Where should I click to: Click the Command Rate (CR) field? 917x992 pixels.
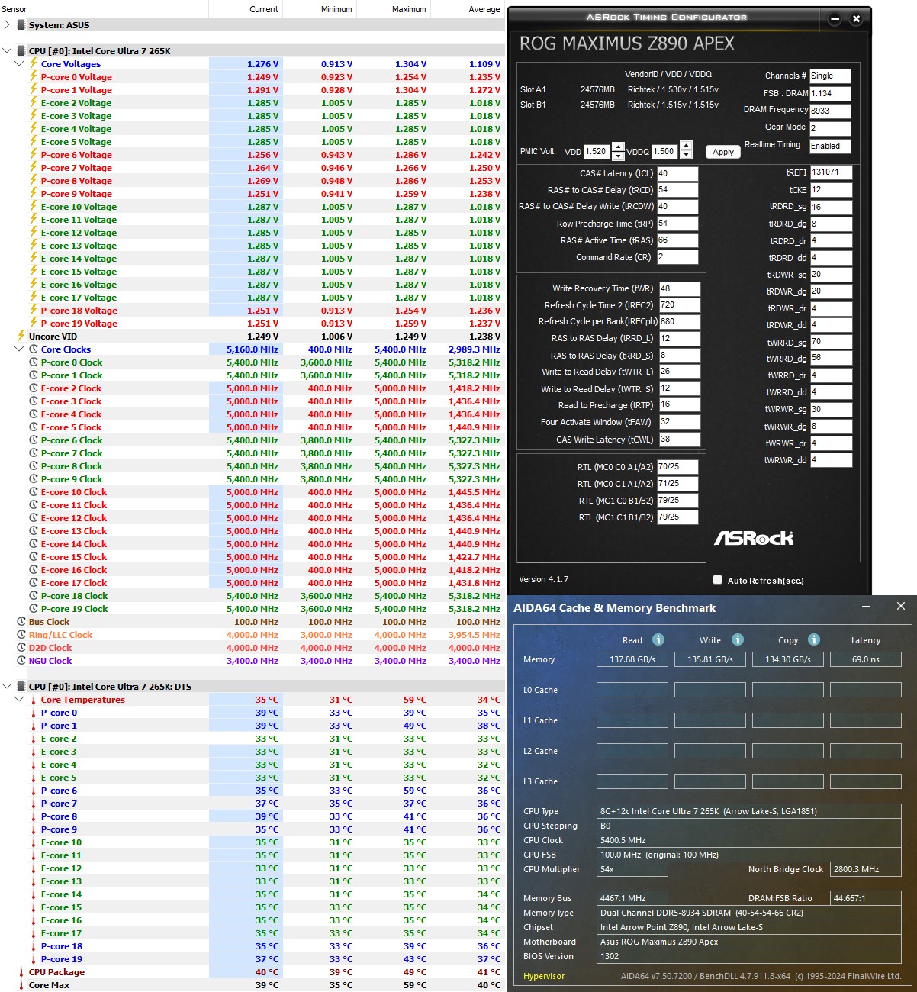click(677, 257)
